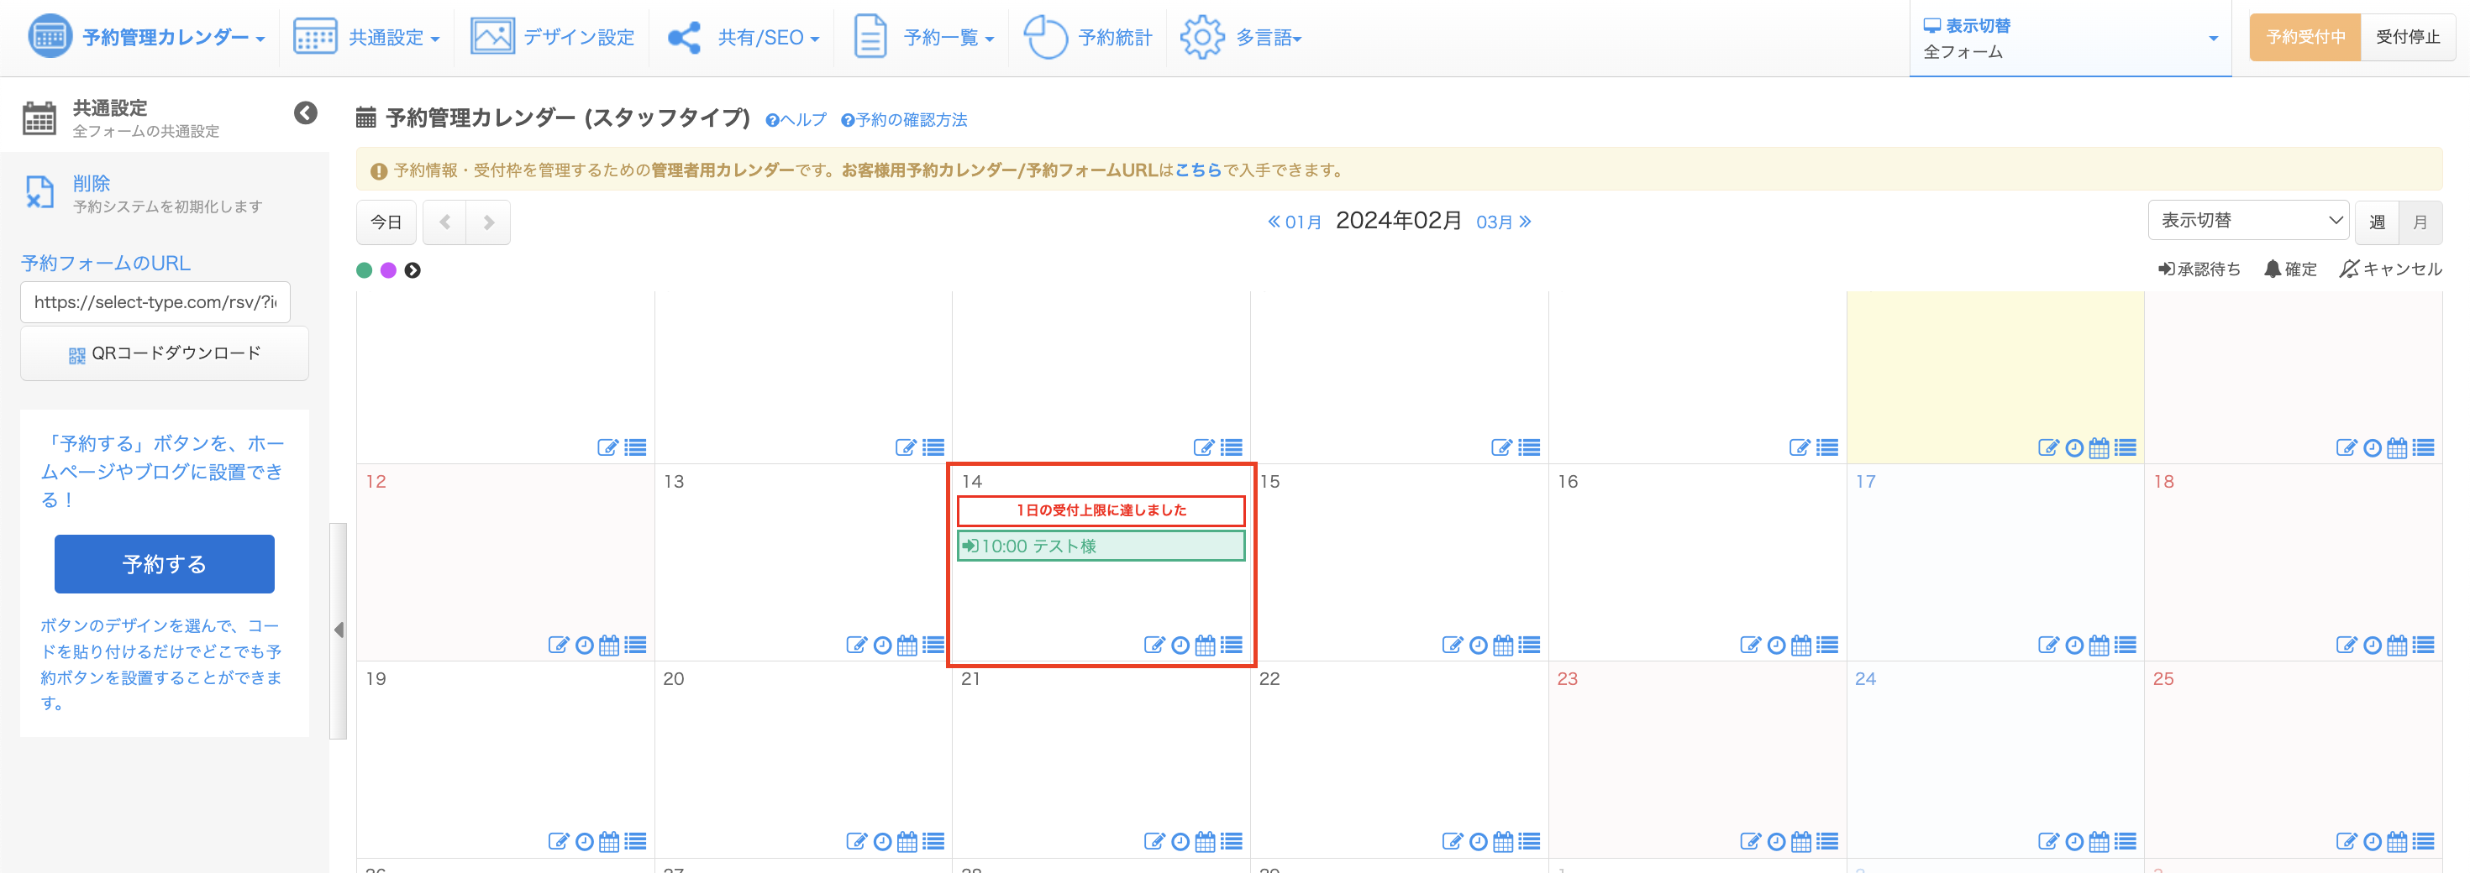
Task: Click the calendar grid icon in the day 16 cell
Action: tap(1802, 645)
